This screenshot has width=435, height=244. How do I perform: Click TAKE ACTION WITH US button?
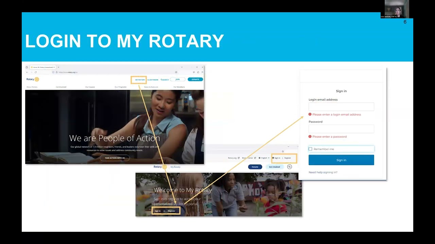[x=115, y=158]
